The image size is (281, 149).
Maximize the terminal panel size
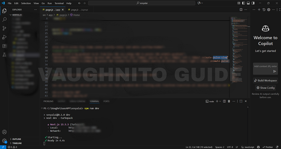click(241, 101)
